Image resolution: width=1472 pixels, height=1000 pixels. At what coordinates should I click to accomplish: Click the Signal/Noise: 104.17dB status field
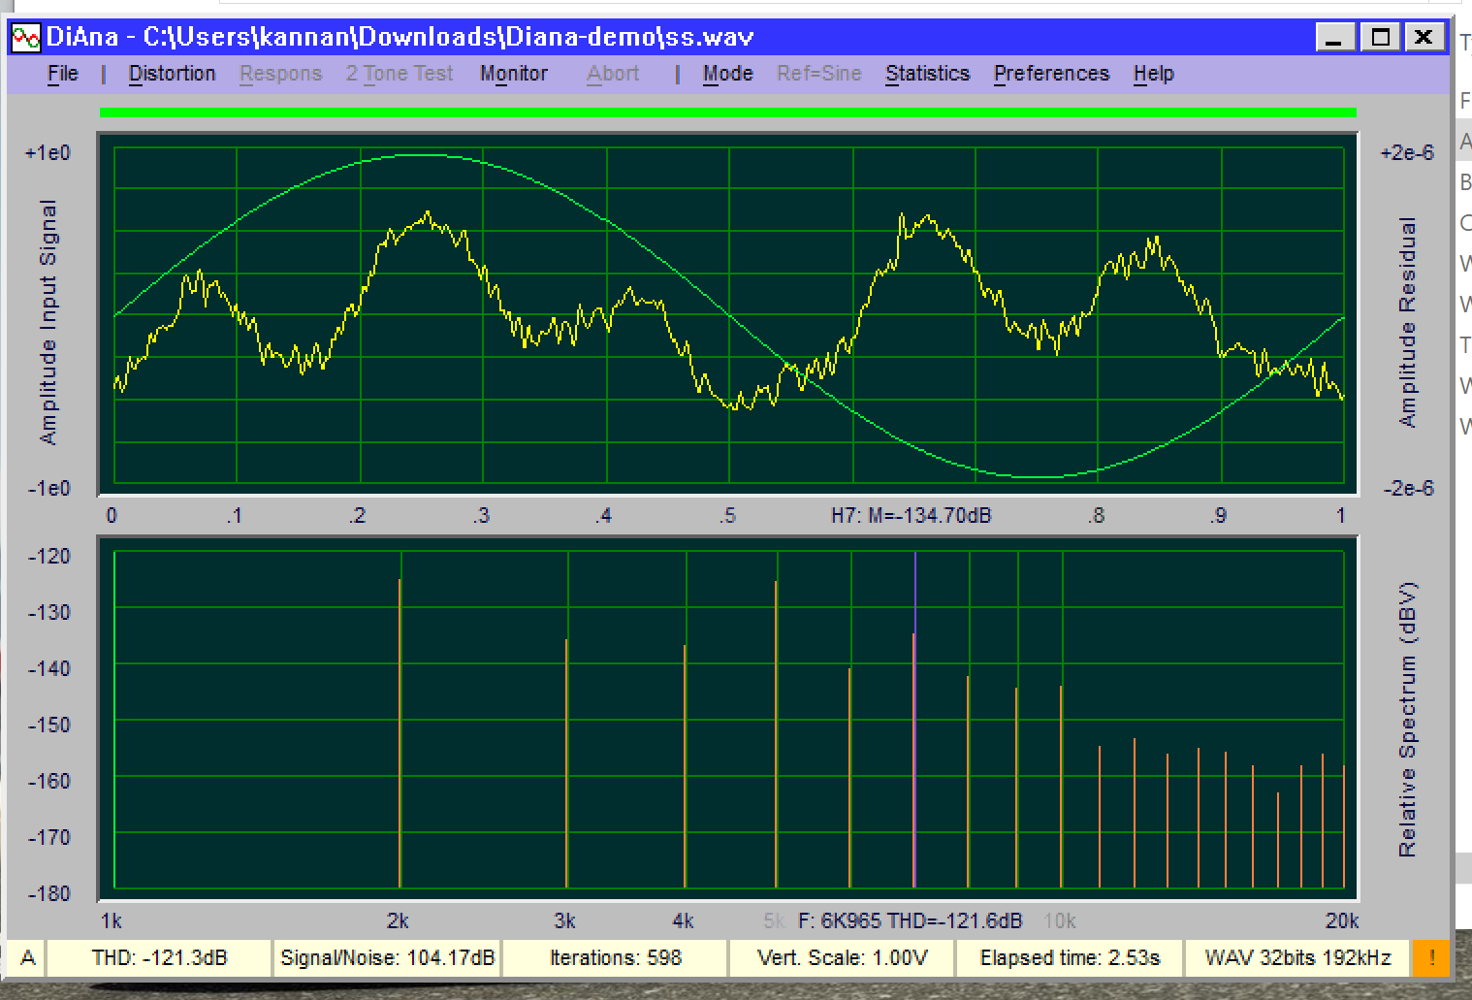click(387, 958)
